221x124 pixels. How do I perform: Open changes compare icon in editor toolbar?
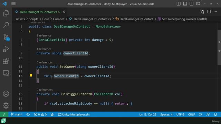202,12
